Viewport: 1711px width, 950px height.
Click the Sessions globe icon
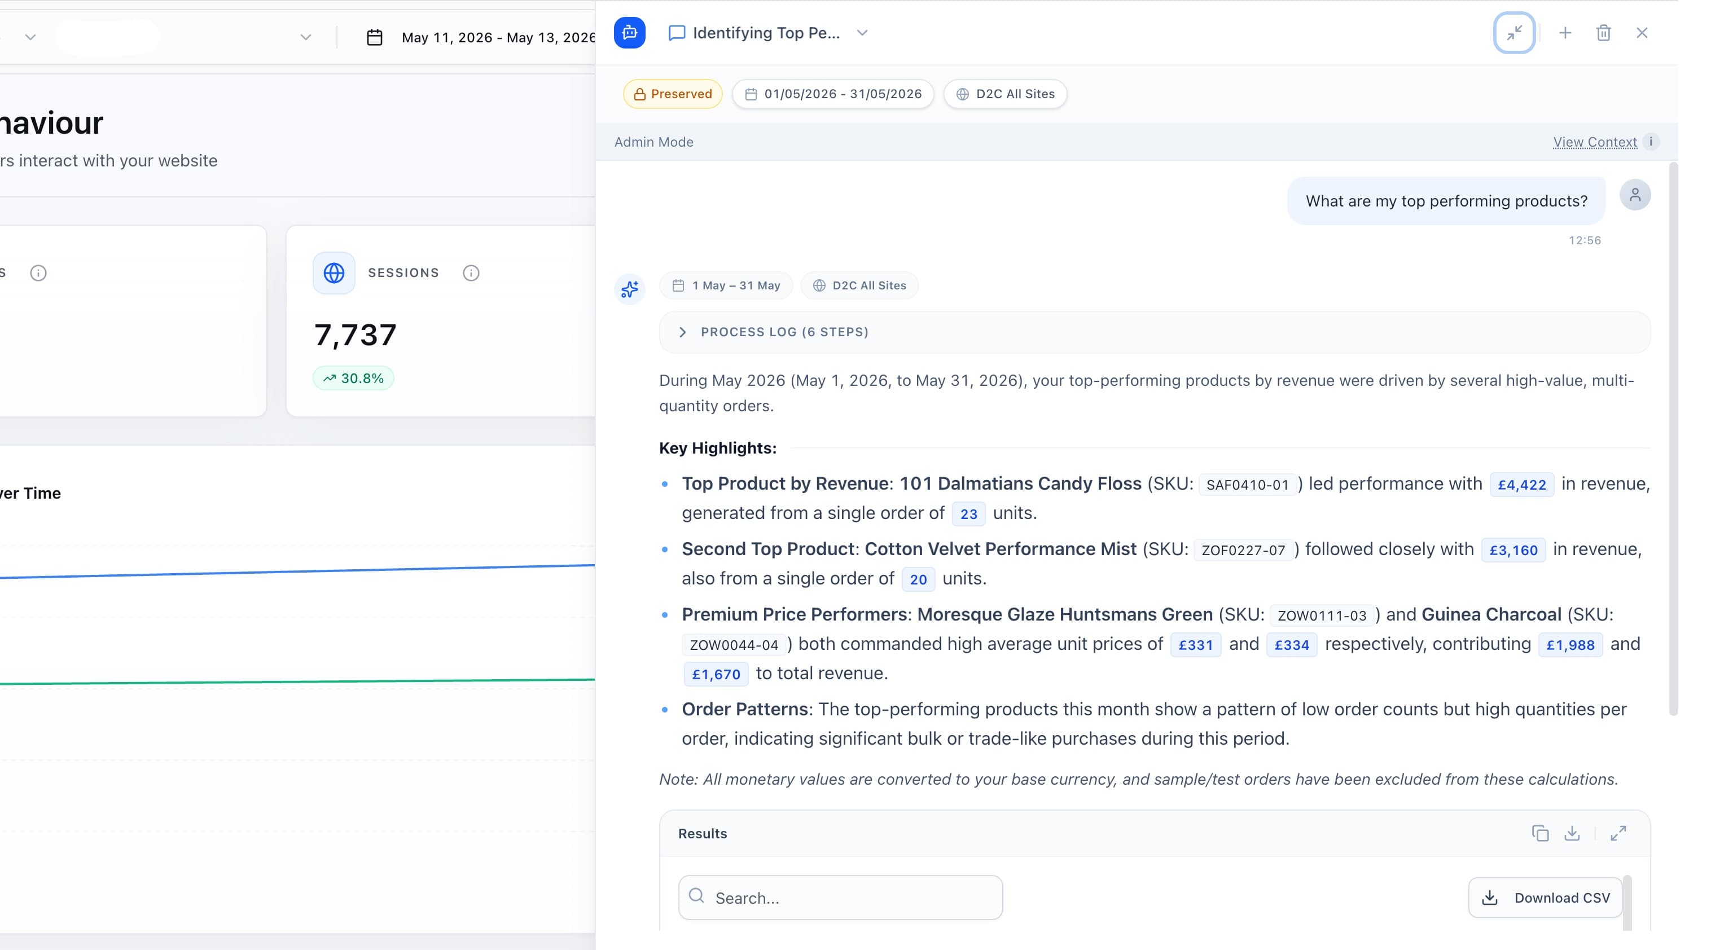[x=334, y=273]
